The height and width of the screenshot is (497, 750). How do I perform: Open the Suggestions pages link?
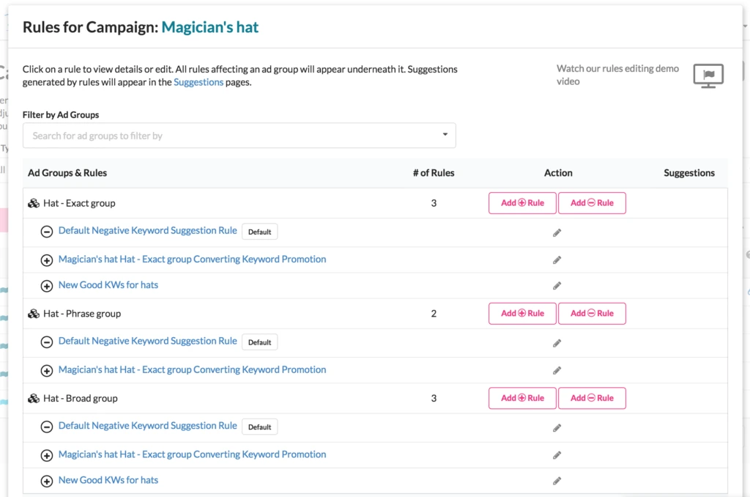point(198,82)
